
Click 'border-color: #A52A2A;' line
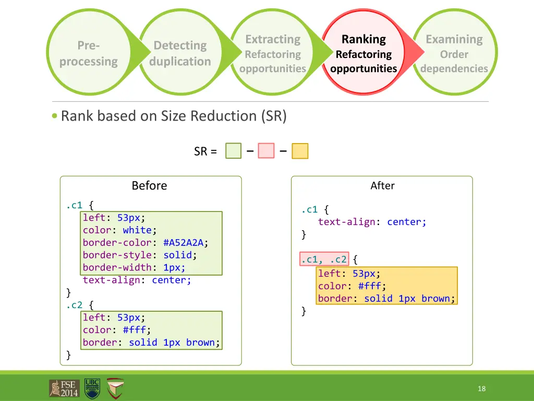(145, 242)
